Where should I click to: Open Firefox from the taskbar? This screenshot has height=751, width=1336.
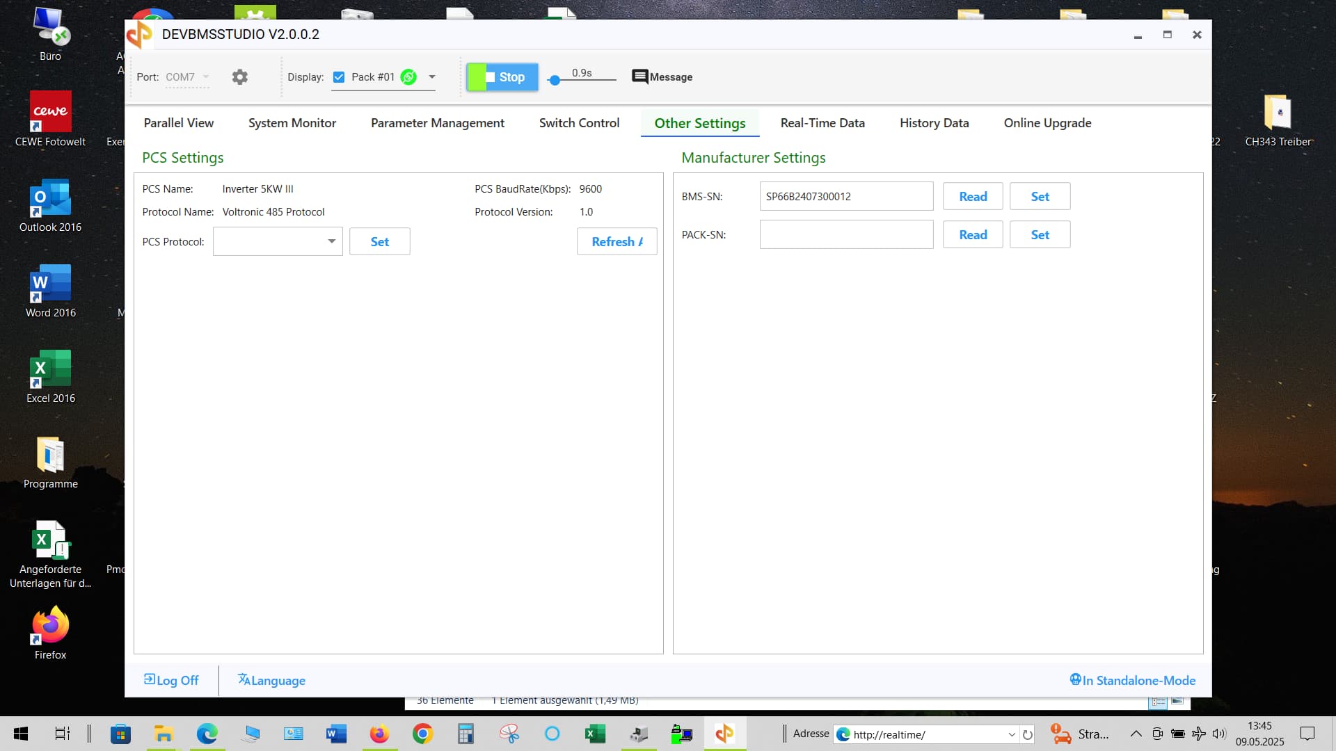click(379, 734)
